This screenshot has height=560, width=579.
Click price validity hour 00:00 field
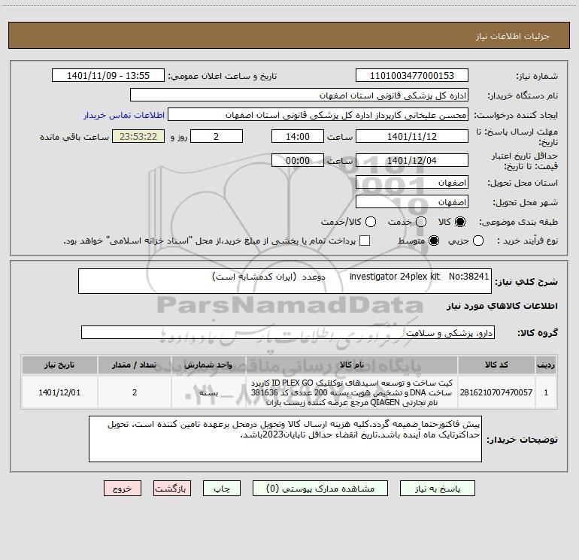298,160
